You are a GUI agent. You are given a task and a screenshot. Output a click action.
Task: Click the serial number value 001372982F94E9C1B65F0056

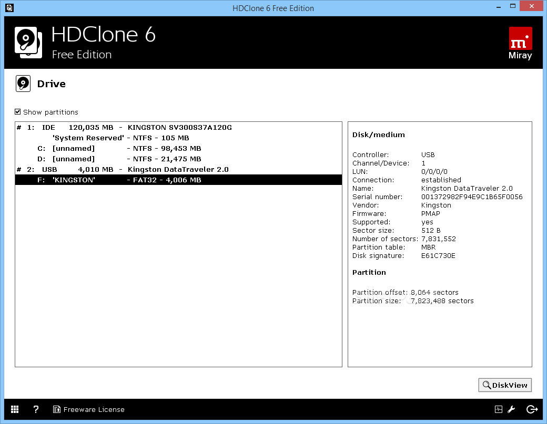472,197
